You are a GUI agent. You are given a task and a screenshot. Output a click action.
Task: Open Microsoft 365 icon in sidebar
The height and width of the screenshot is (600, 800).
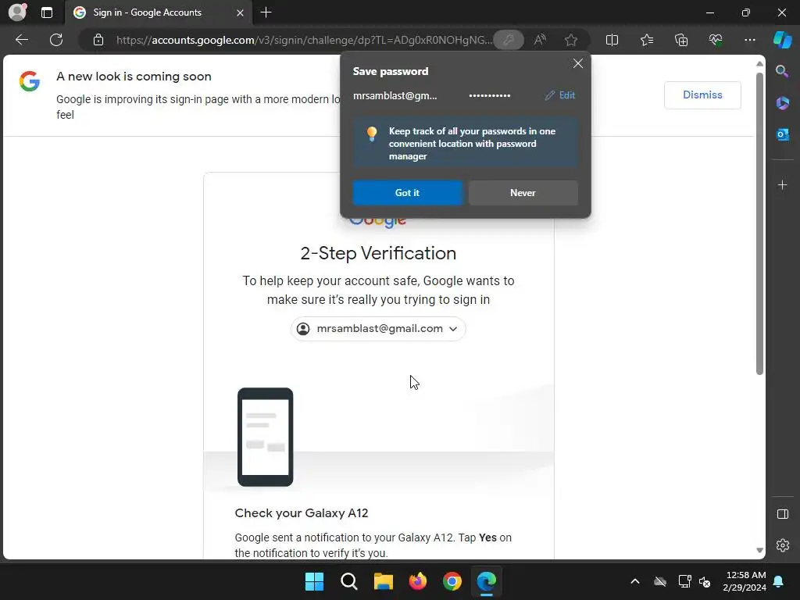[x=782, y=102]
